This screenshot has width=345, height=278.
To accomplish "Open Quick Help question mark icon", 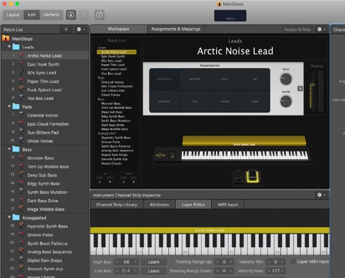I will (99, 15).
